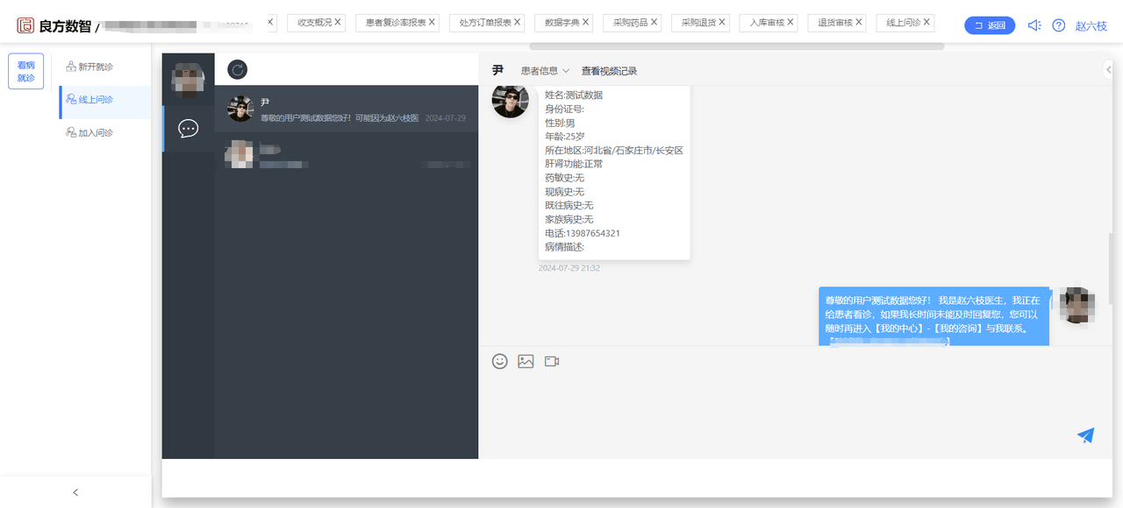Viewport: 1123px width, 508px height.
Task: Open the second blurred conversation in list
Action: tap(347, 154)
